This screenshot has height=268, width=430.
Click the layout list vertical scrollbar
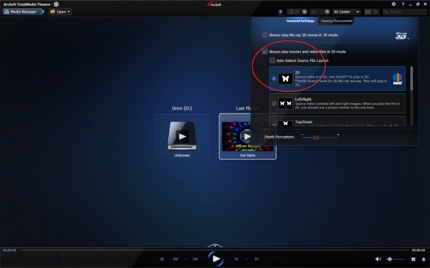412,78
